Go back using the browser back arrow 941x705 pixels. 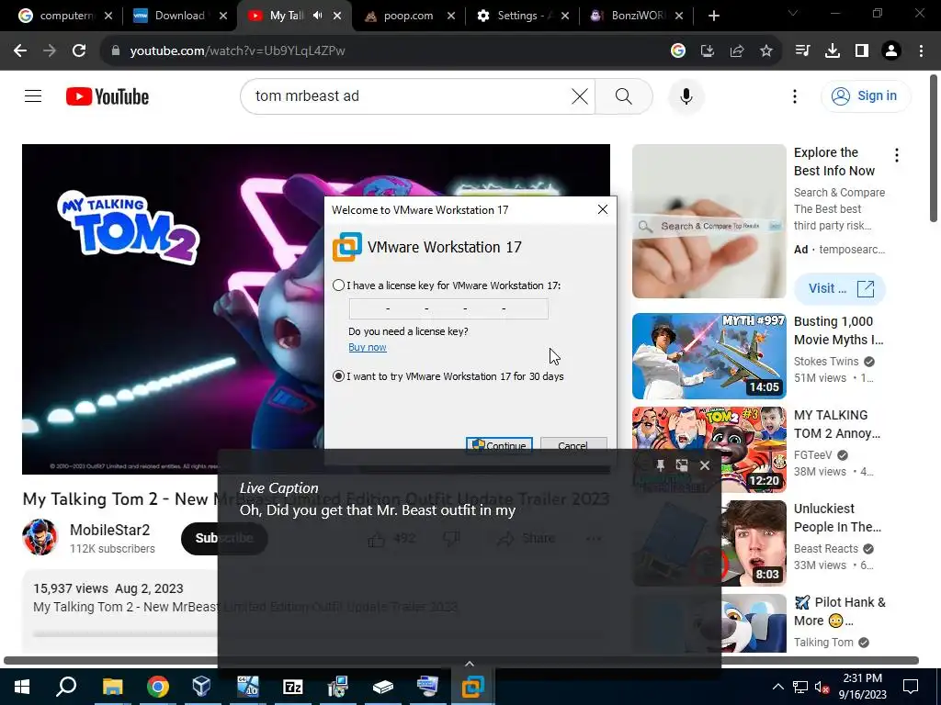click(20, 51)
